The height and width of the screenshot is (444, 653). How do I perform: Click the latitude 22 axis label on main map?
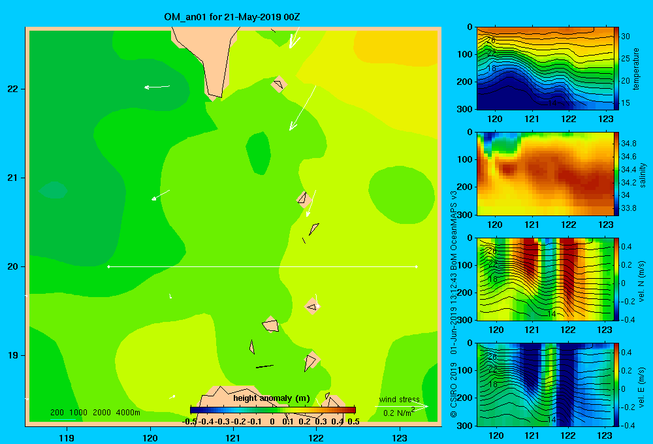(13, 89)
